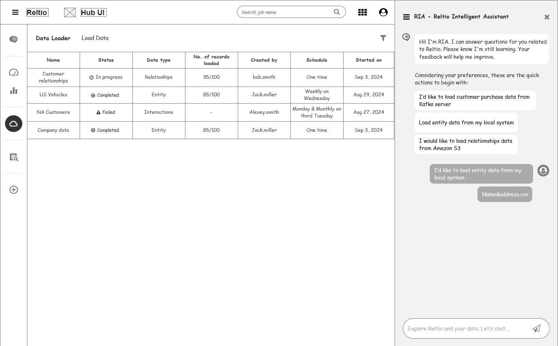Viewport: 558px width, 346px height.
Task: Send the chat message with paper plane
Action: [x=536, y=328]
